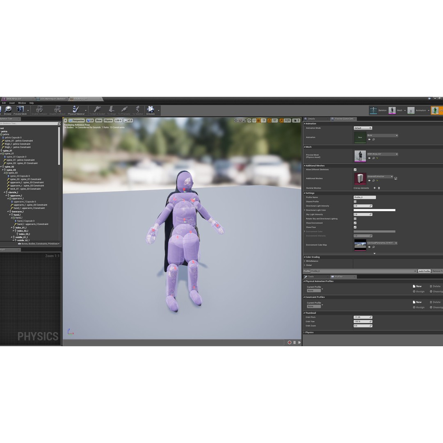Start physics with the Simulate button
Viewport: 443px width, 443px height.
coord(151,110)
